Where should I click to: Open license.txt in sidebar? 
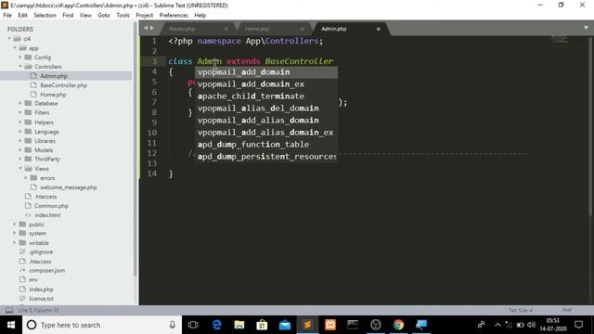click(41, 299)
